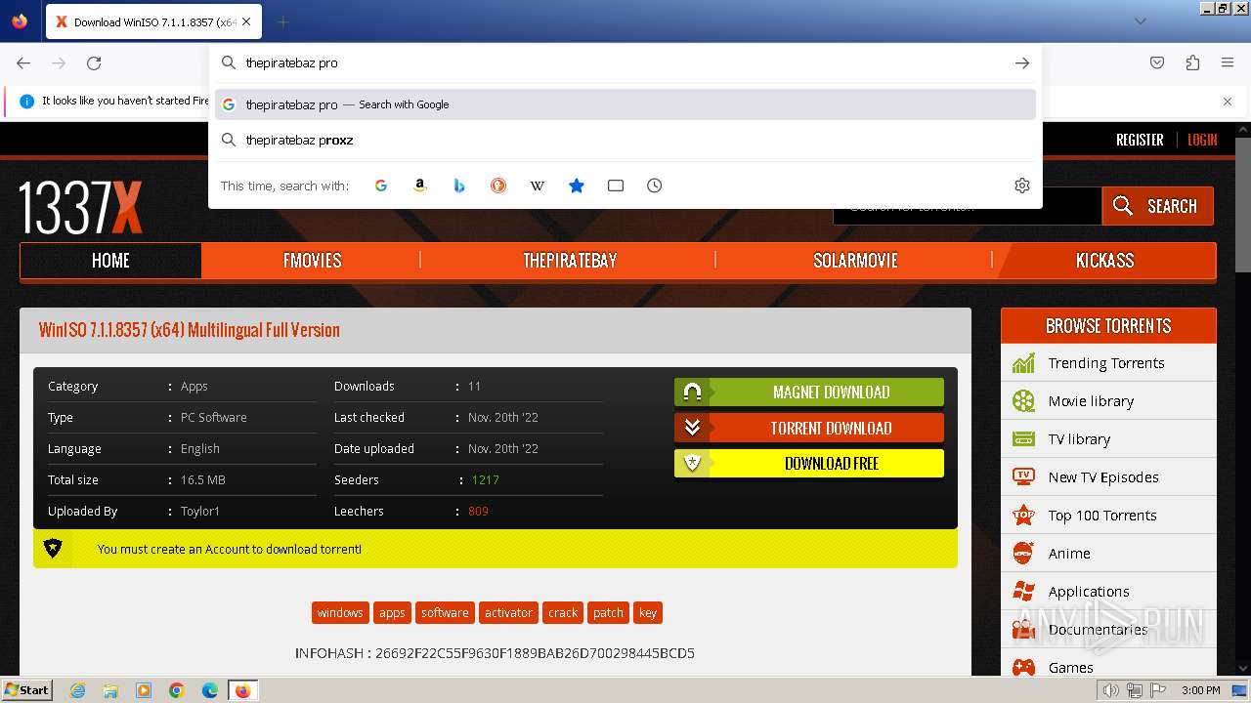Dismiss the Firefox notification bar
Viewport: 1251px width, 703px height.
coord(1228,101)
